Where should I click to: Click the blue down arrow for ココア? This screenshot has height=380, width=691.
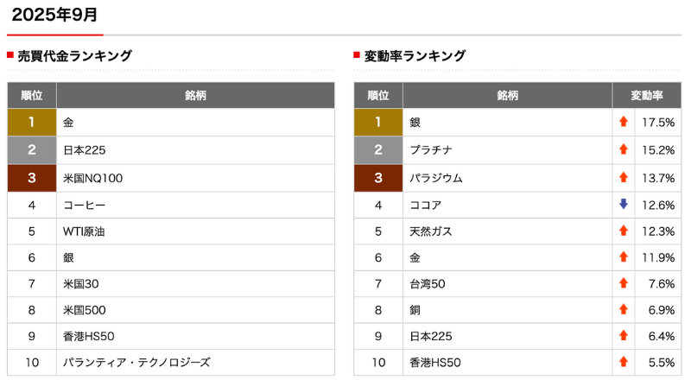click(624, 204)
